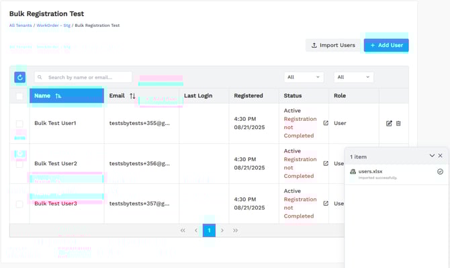Focus the search by name or email field
This screenshot has width=450, height=268.
pos(83,77)
